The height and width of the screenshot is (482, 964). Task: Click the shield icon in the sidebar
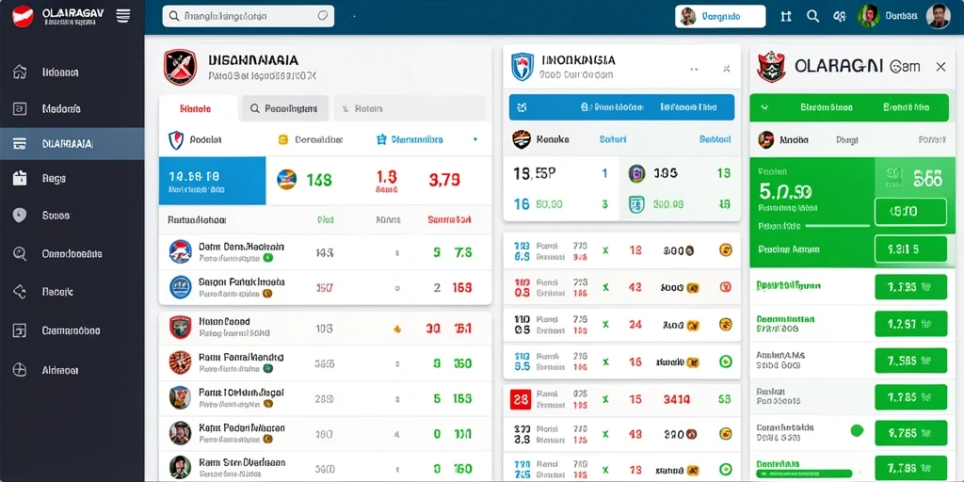pyautogui.click(x=20, y=216)
